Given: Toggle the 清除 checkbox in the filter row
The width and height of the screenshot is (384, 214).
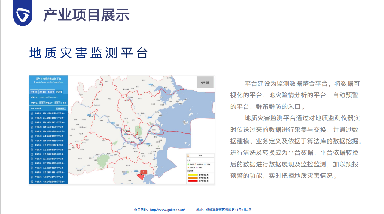Looking at the screenshot, I should pos(62,103).
